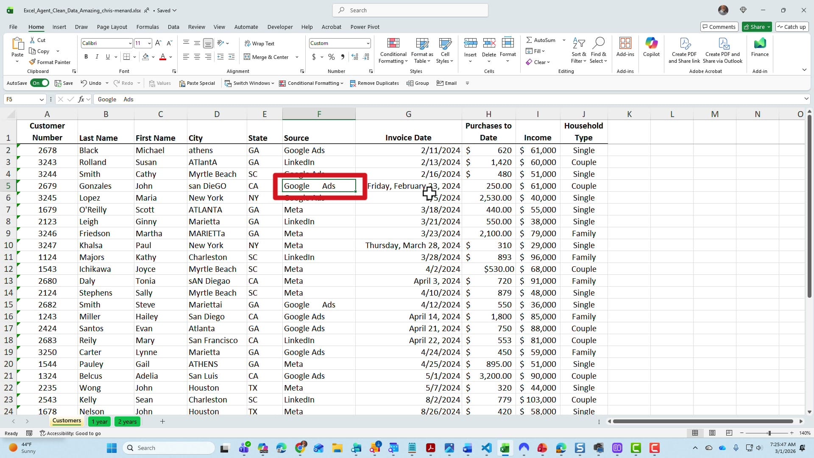Toggle bold formatting
Screen dimensions: 814x458
pos(86,56)
